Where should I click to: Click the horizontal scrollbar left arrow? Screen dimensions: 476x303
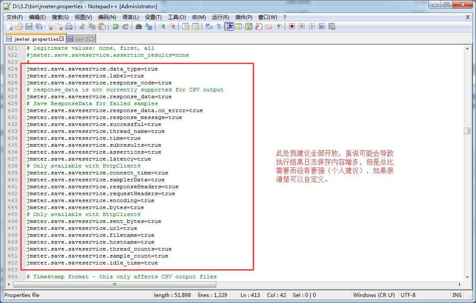point(9,284)
